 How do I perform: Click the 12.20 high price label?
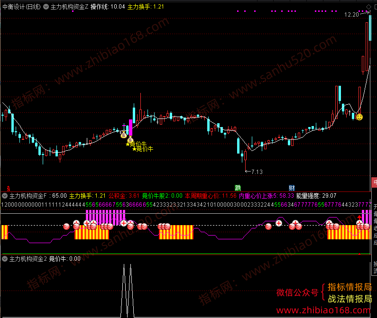351,15
